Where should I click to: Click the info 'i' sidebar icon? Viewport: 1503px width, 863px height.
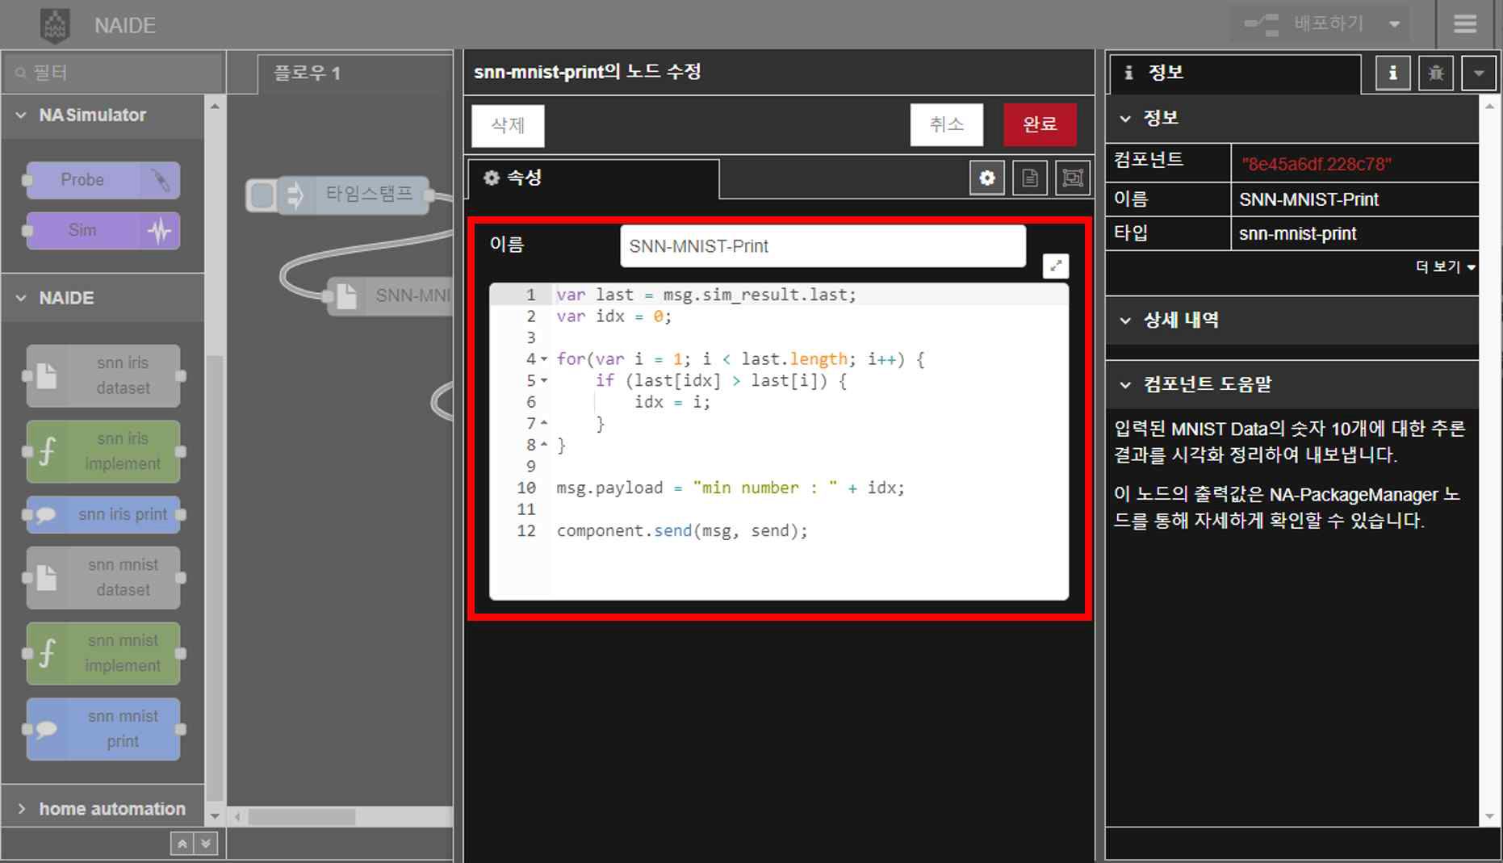point(1392,73)
